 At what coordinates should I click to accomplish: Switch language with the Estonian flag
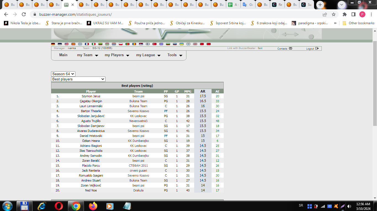pos(60,44)
